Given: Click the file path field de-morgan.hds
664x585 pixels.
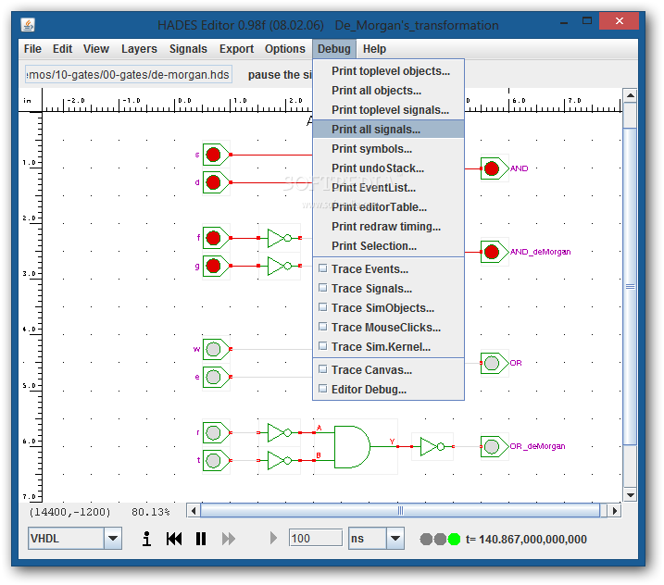Looking at the screenshot, I should [x=129, y=74].
